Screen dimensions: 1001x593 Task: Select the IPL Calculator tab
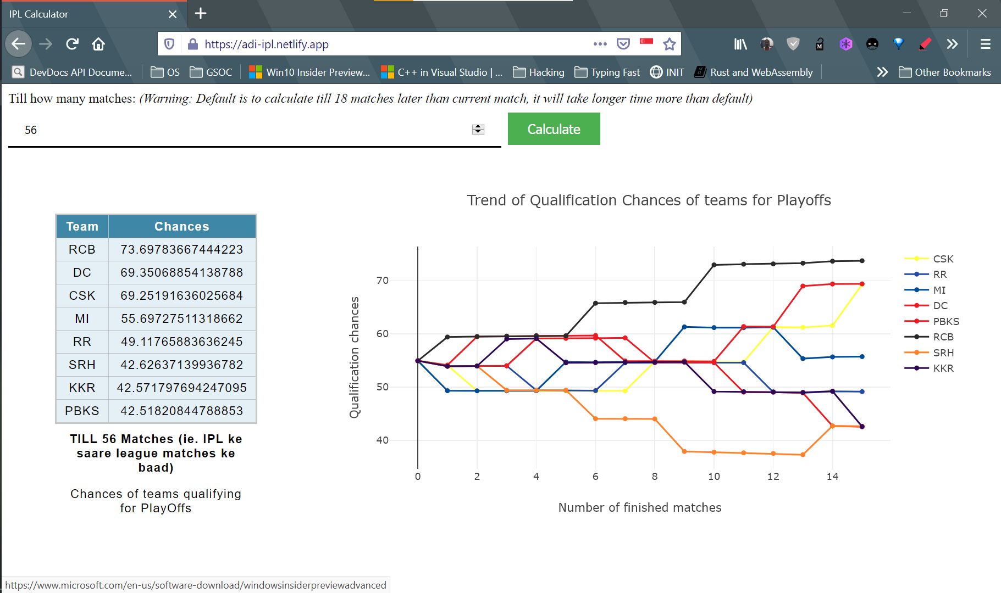pyautogui.click(x=93, y=14)
